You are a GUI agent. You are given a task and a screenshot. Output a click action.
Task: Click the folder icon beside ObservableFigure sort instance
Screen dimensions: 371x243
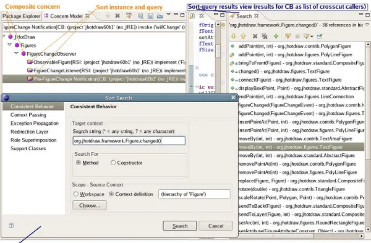pos(30,62)
